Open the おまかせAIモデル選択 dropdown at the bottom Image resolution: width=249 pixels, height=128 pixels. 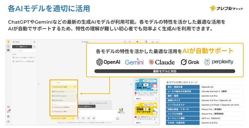coord(62,118)
